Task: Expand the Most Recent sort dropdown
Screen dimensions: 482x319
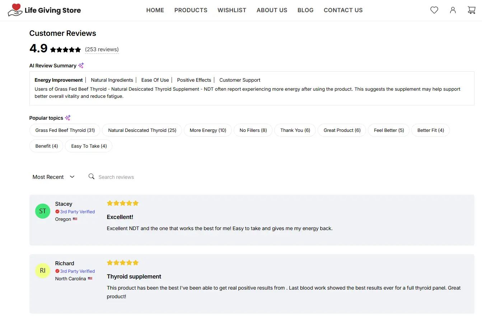Action: click(x=53, y=177)
